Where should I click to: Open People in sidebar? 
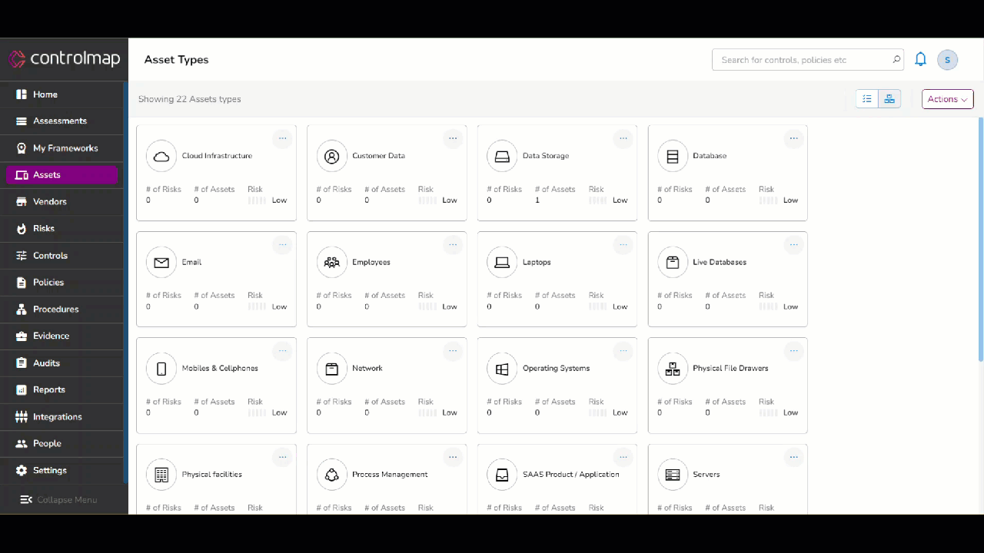pyautogui.click(x=61, y=444)
